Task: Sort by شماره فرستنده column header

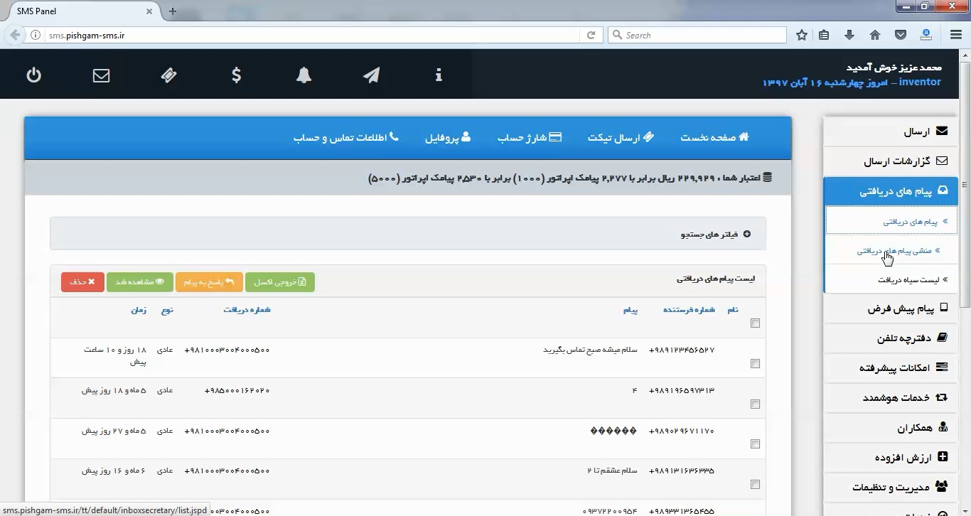Action: pos(689,310)
